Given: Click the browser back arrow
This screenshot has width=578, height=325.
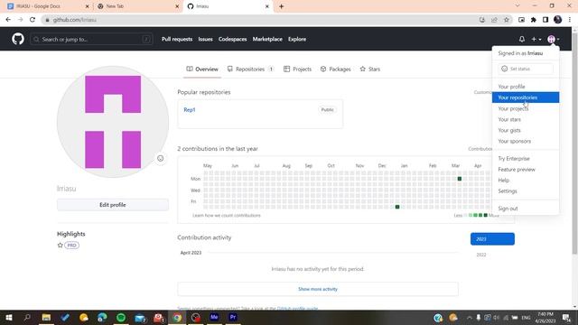Looking at the screenshot, I should point(8,20).
